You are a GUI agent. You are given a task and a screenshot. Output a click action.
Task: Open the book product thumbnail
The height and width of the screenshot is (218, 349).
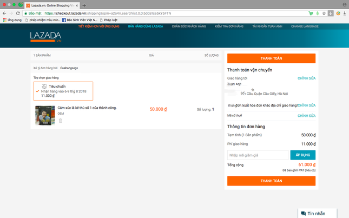click(x=45, y=115)
